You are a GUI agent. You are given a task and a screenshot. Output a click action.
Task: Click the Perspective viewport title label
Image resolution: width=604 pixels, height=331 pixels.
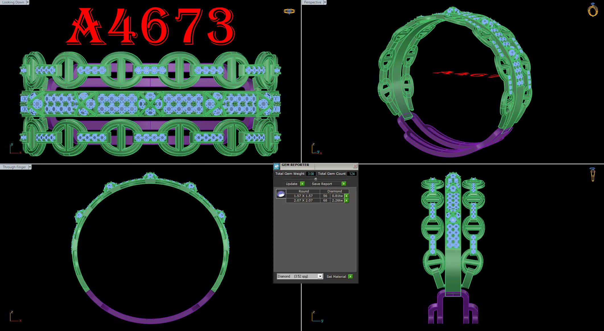(x=313, y=2)
